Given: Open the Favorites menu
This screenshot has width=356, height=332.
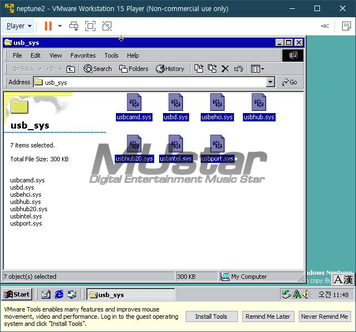Looking at the screenshot, I should 83,55.
